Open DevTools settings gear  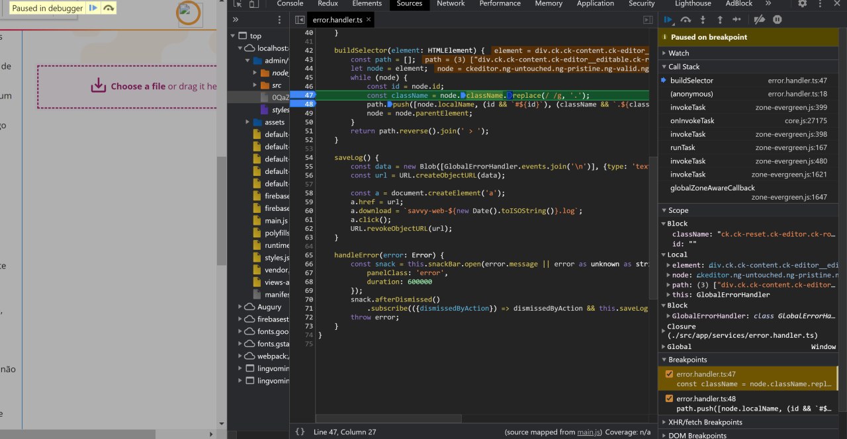[x=802, y=3]
